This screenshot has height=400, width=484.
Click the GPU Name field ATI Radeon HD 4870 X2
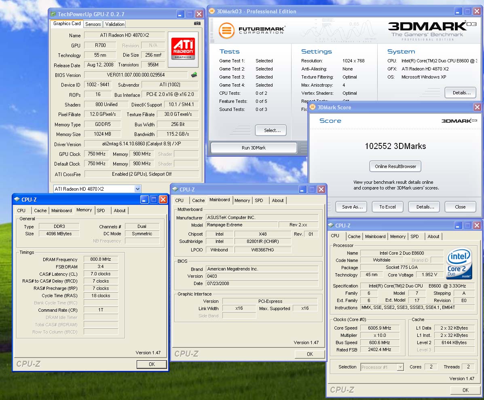[125, 35]
